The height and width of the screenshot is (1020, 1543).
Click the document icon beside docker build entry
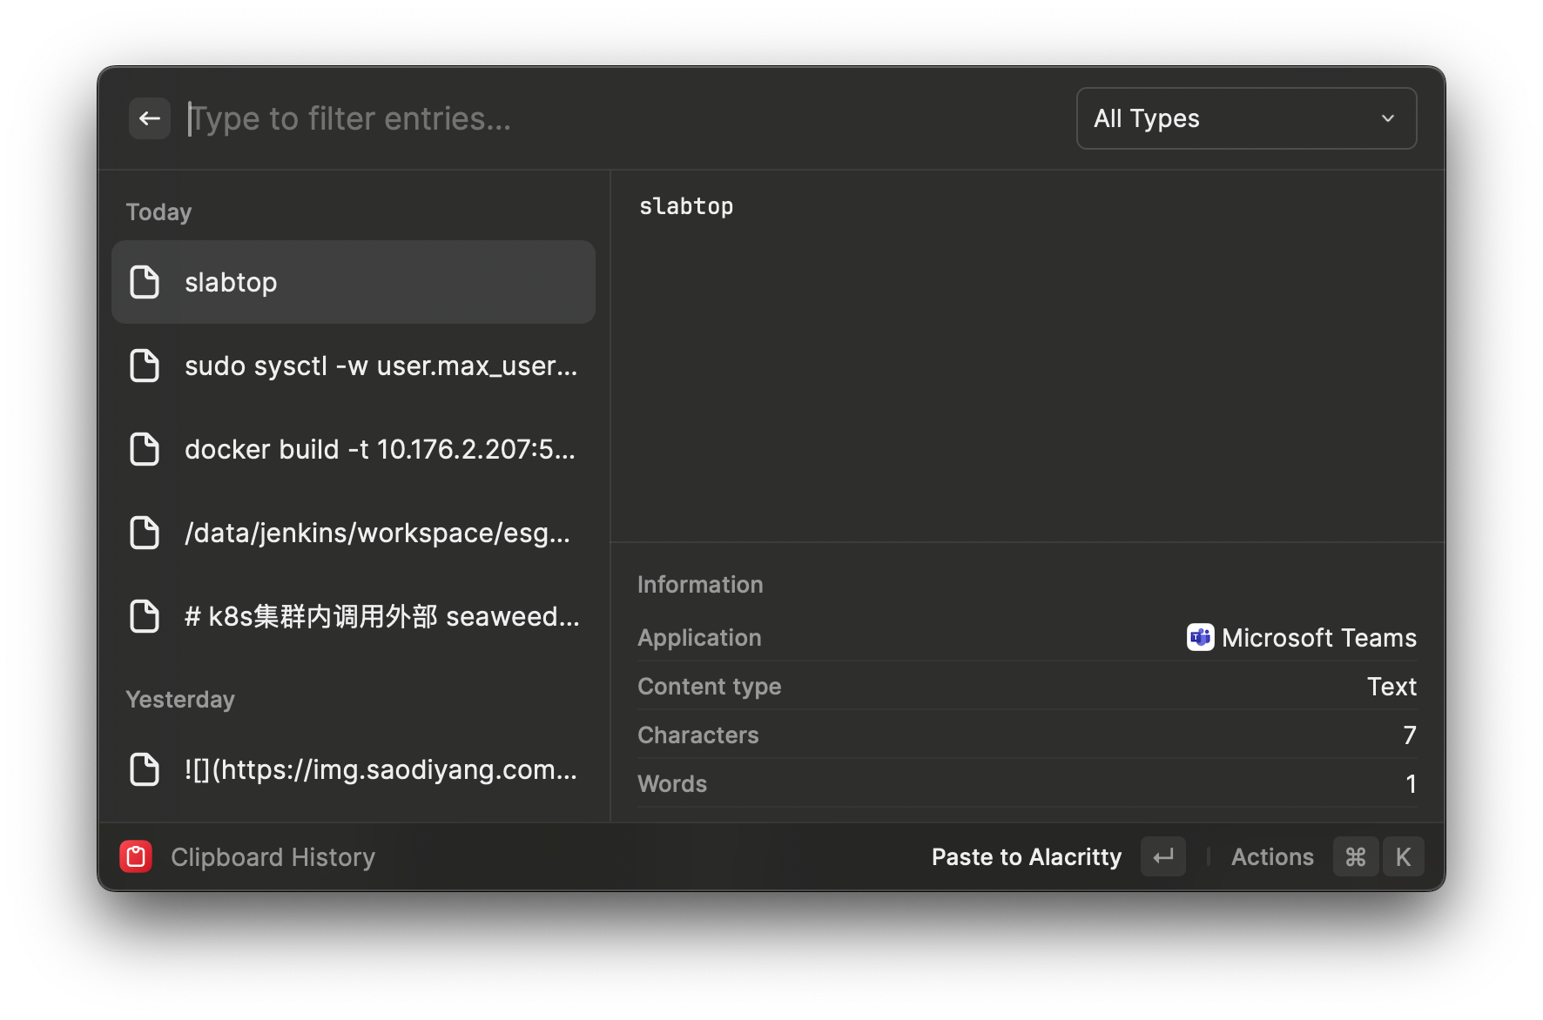(x=145, y=449)
